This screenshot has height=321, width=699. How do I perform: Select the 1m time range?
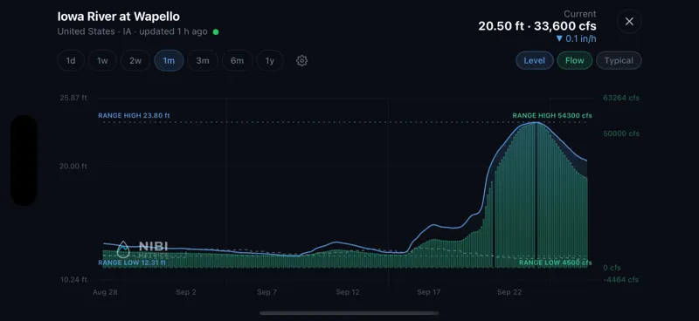[169, 60]
